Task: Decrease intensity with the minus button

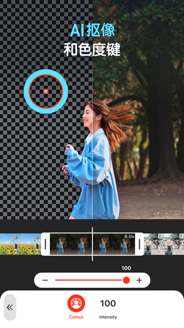Action: [x=45, y=280]
